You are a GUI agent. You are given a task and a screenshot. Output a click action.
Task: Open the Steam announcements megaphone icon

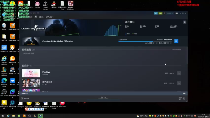click(156, 13)
